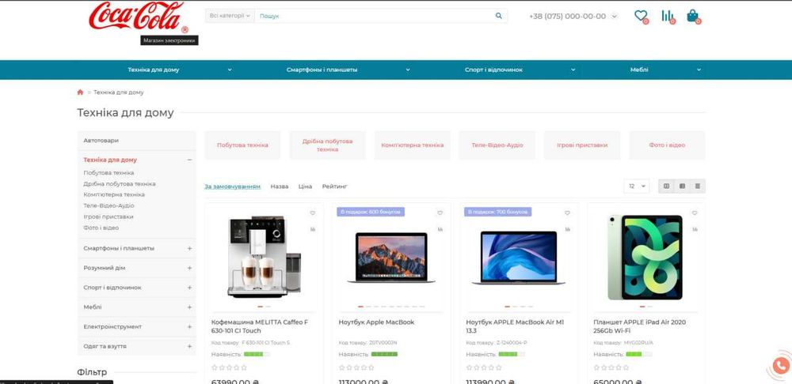792x384 pixels.
Task: Open Планшет APPLE iPad Air title
Action: [639, 326]
